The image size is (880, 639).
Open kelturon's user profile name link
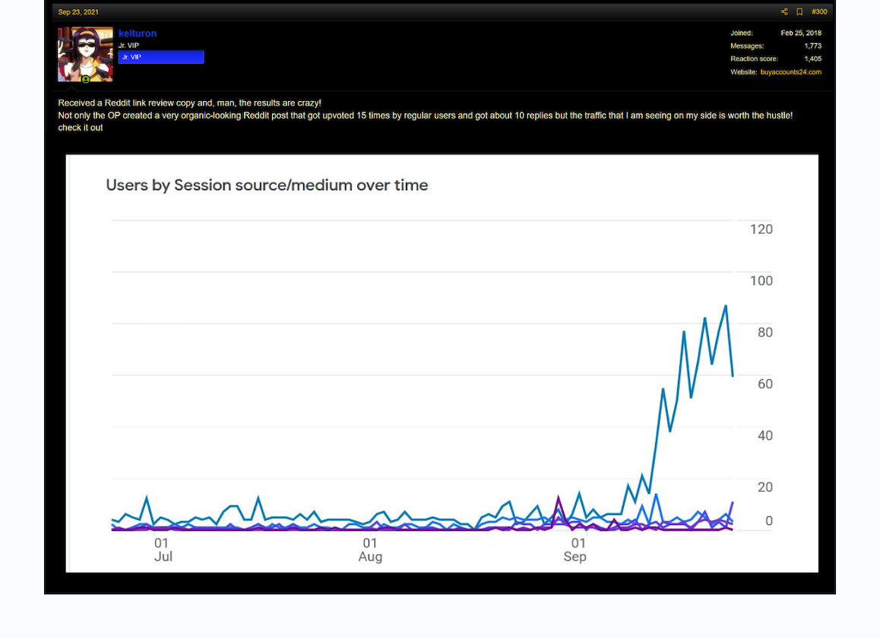[x=138, y=33]
